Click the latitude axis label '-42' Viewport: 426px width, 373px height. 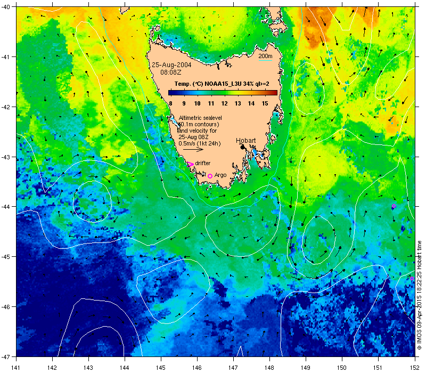(5, 107)
